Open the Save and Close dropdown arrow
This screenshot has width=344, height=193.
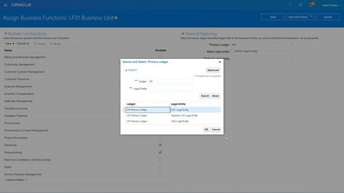[311, 17]
